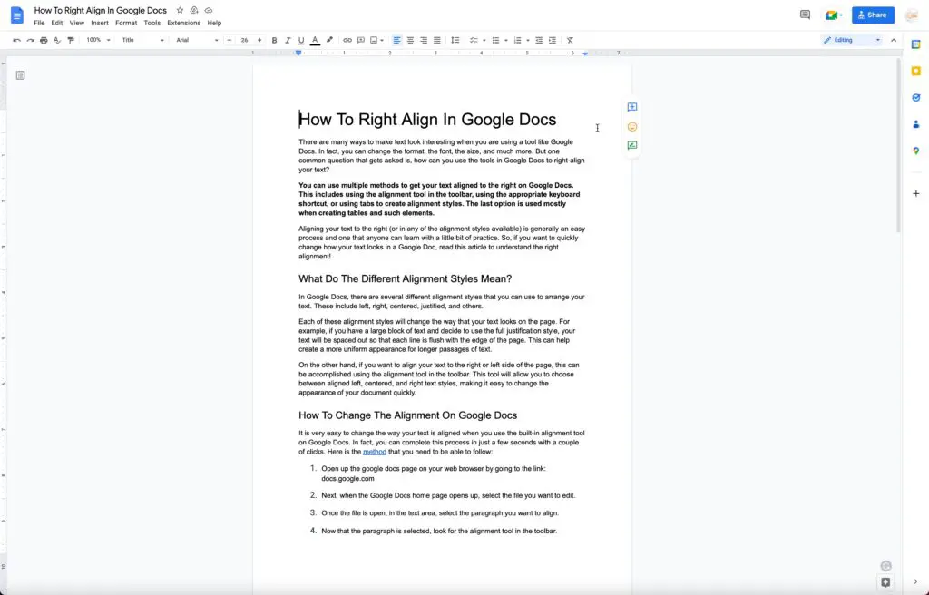Open Google Keep side panel
Viewport: 929px width, 595px height.
point(916,71)
